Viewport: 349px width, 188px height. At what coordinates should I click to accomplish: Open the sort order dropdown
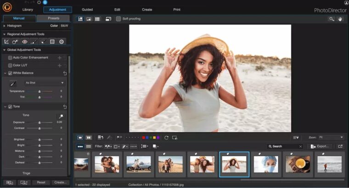145,146
